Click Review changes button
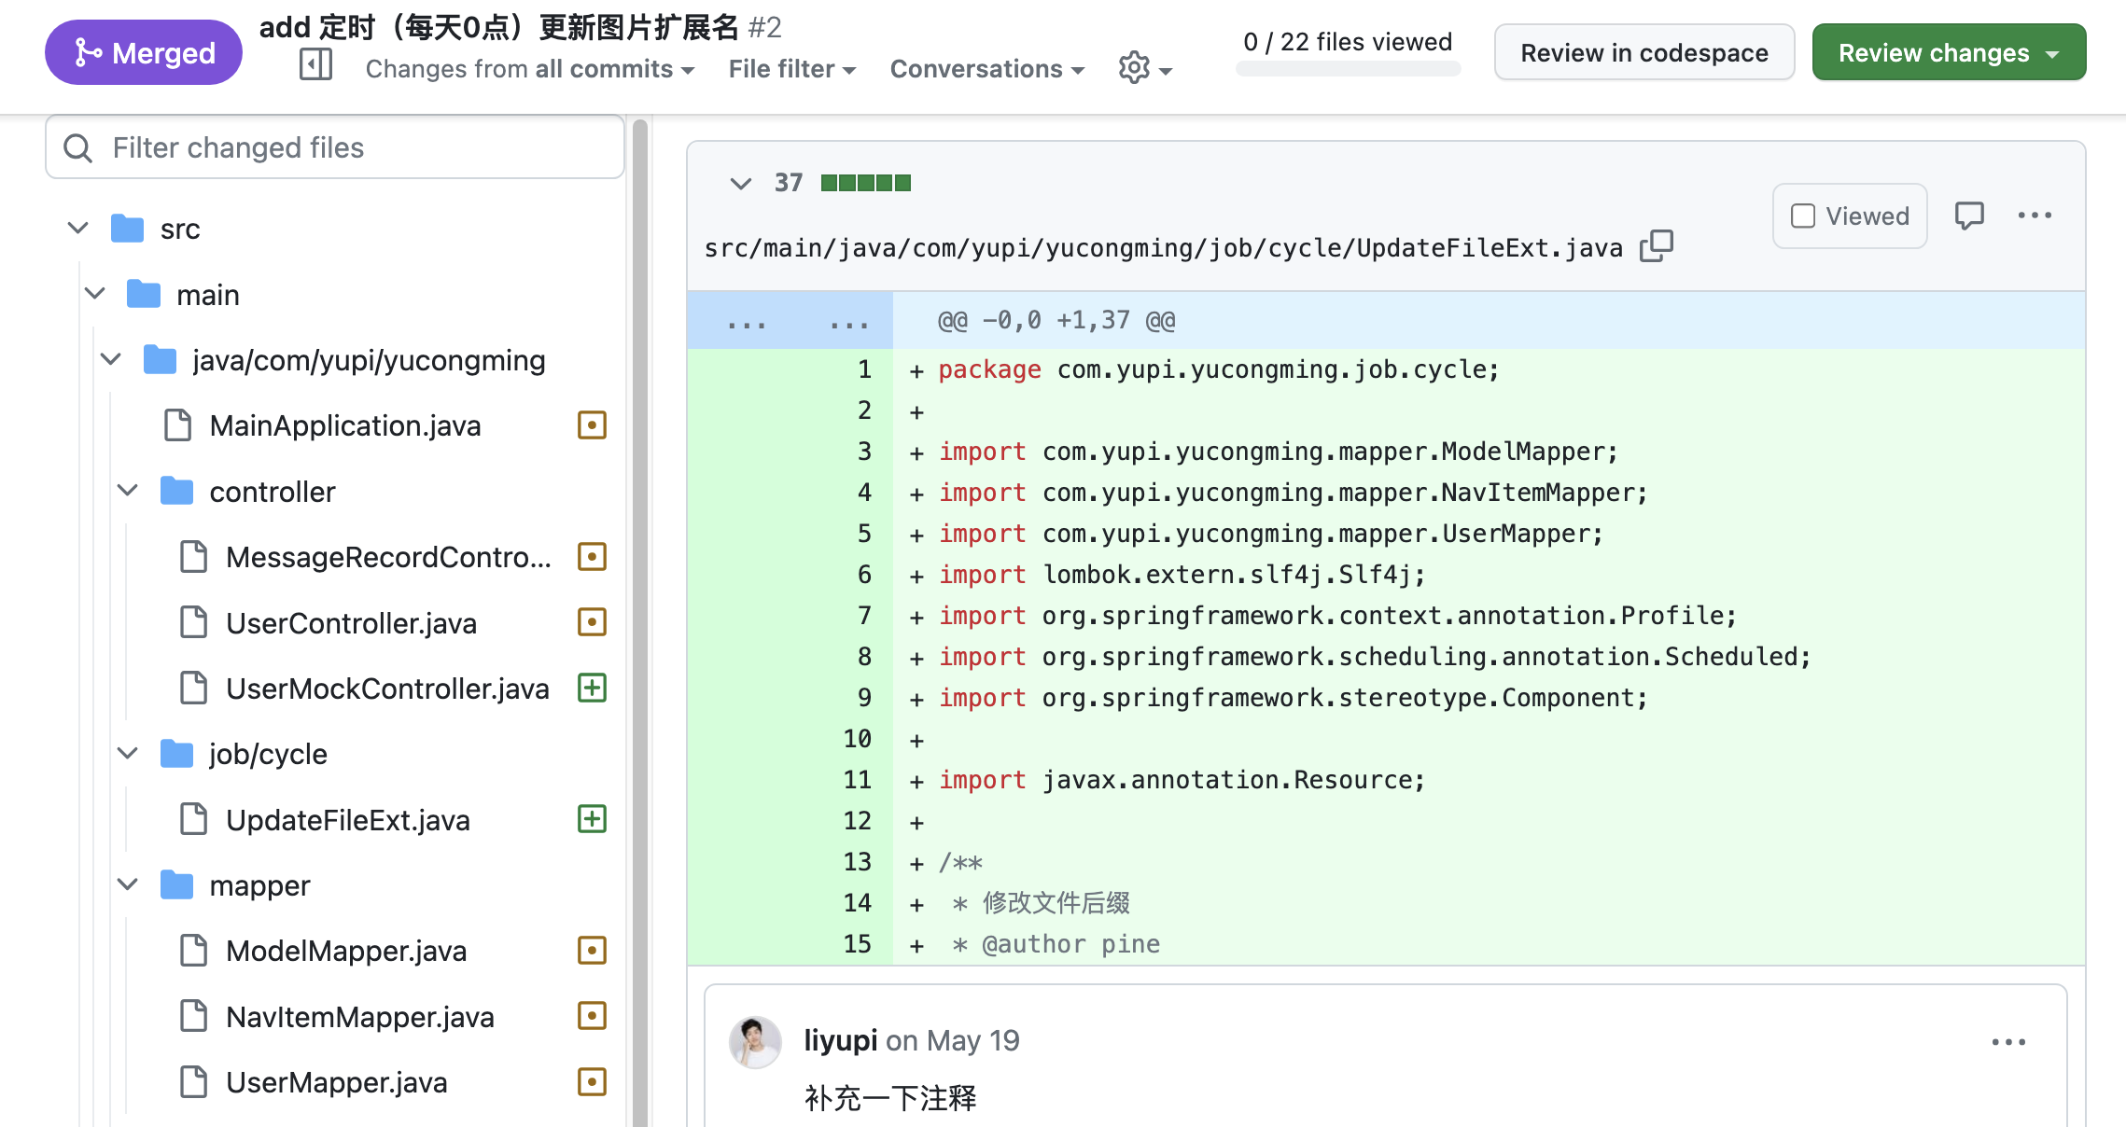Viewport: 2126px width, 1127px height. pos(1948,53)
